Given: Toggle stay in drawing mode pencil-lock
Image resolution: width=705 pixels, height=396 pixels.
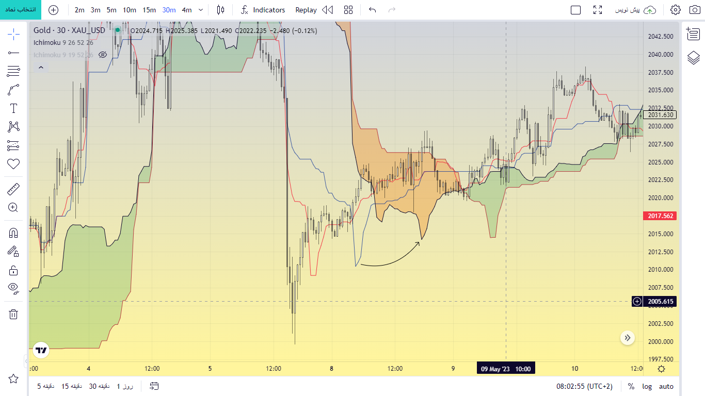Looking at the screenshot, I should [13, 251].
